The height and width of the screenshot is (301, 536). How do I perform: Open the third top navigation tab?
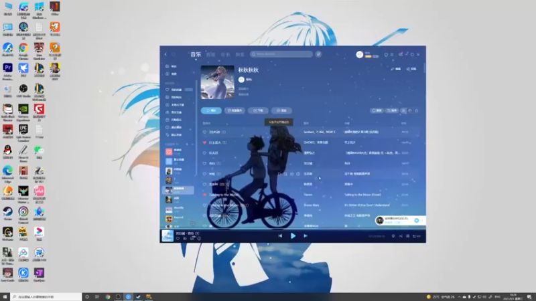pyautogui.click(x=225, y=55)
